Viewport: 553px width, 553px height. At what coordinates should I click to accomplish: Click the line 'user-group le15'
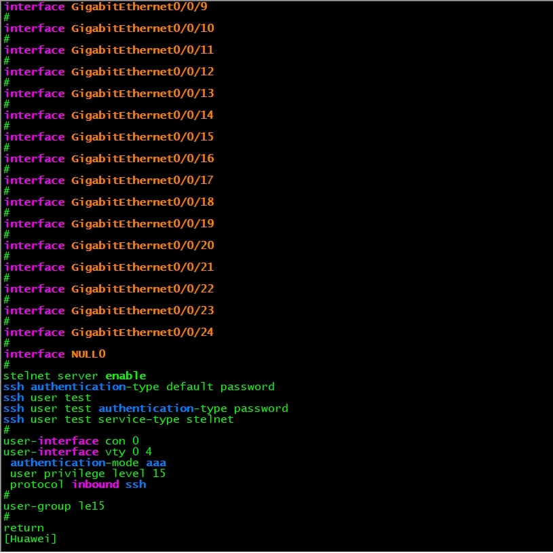[54, 506]
